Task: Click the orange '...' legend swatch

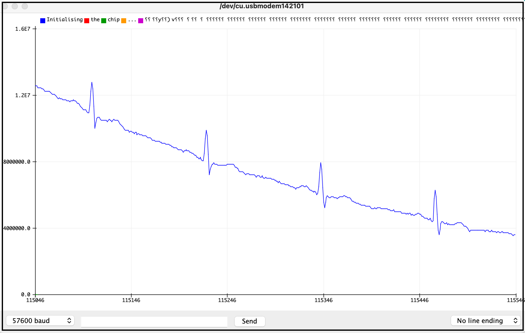Action: tap(124, 20)
